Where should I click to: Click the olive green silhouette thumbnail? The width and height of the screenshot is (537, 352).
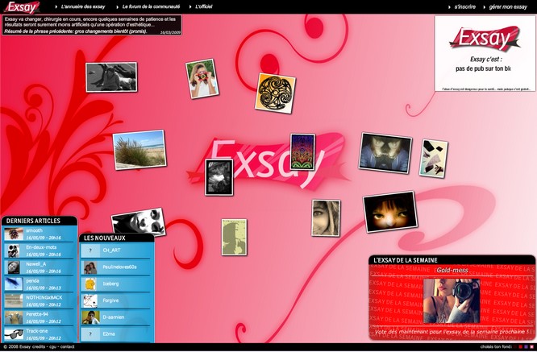pos(234,237)
